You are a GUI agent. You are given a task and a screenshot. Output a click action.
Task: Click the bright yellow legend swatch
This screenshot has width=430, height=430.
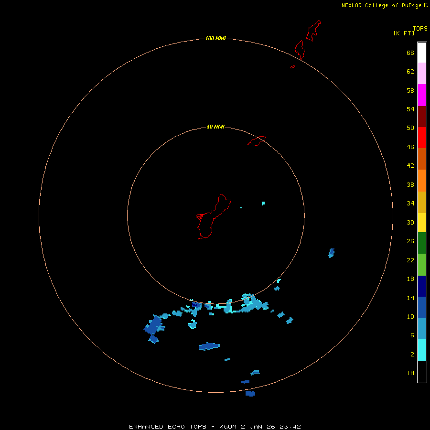tap(422, 223)
